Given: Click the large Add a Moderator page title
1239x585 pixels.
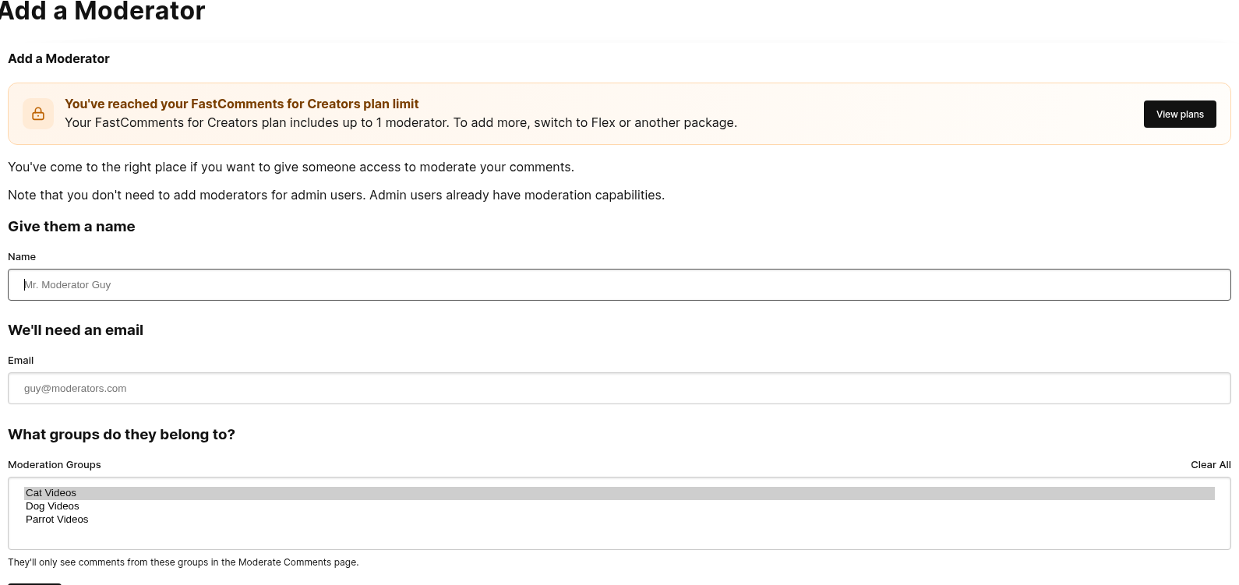Looking at the screenshot, I should 102,11.
